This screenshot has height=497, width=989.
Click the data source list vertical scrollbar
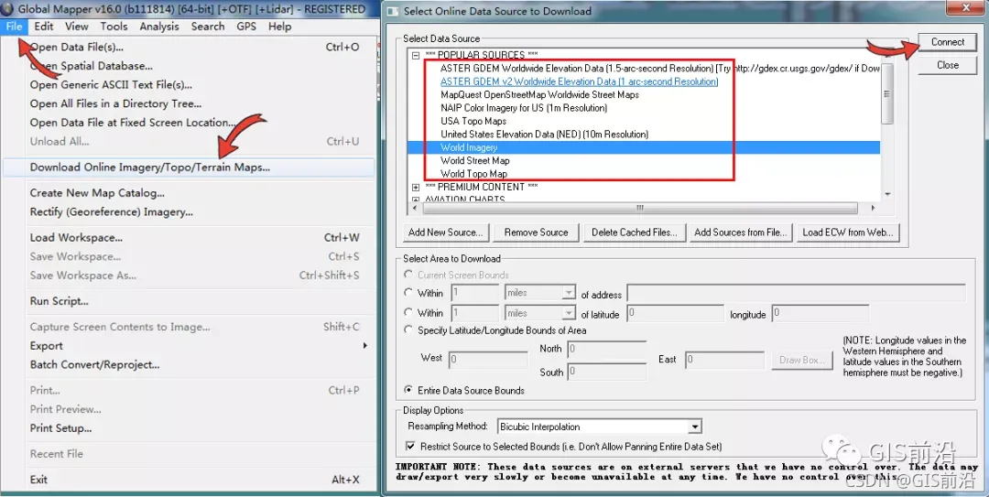pyautogui.click(x=886, y=93)
